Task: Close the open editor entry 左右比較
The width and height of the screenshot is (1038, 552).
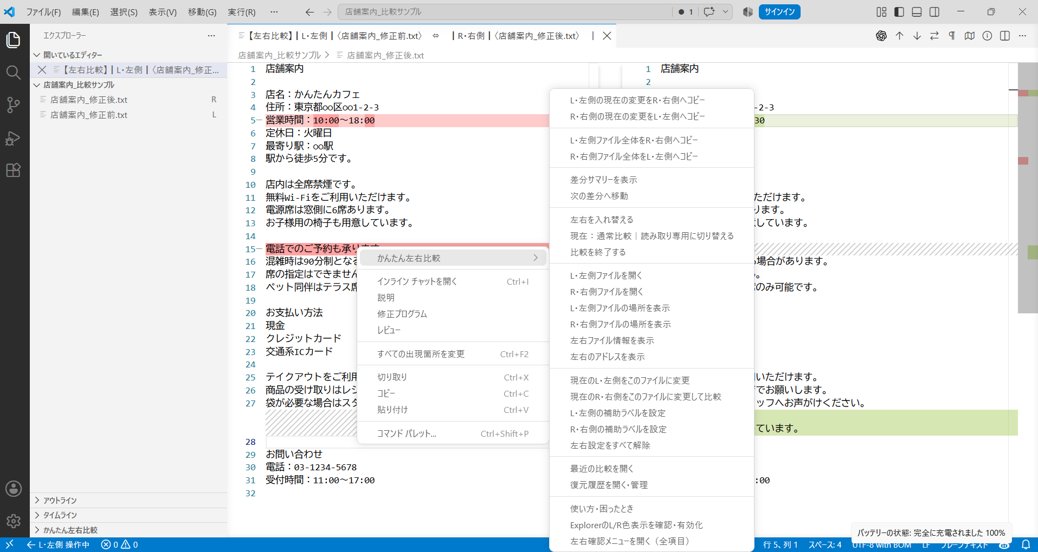Action: 42,70
